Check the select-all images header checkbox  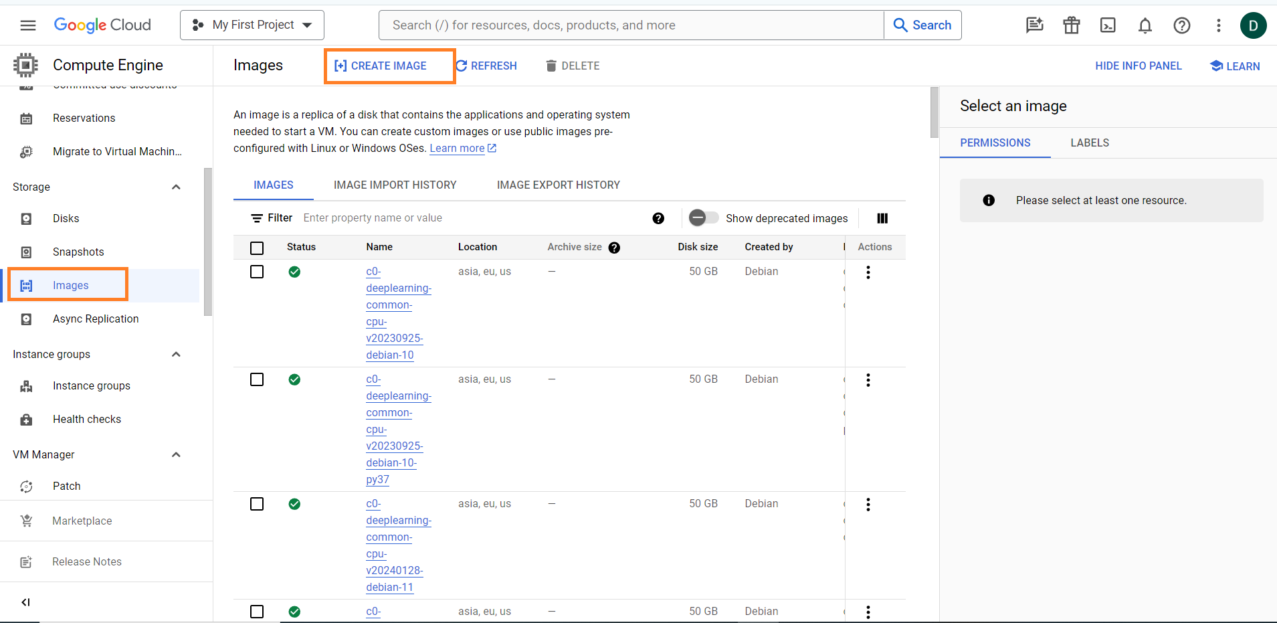(x=257, y=248)
